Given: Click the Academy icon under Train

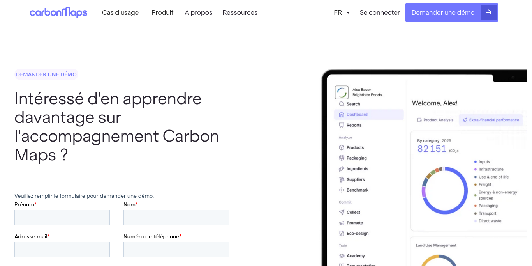Looking at the screenshot, I should point(341,255).
